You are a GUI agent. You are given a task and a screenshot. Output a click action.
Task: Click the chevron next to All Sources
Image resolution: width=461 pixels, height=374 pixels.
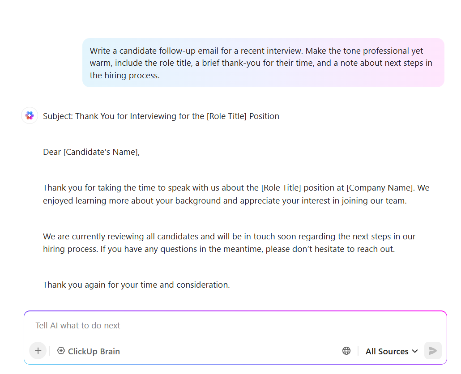coord(415,351)
